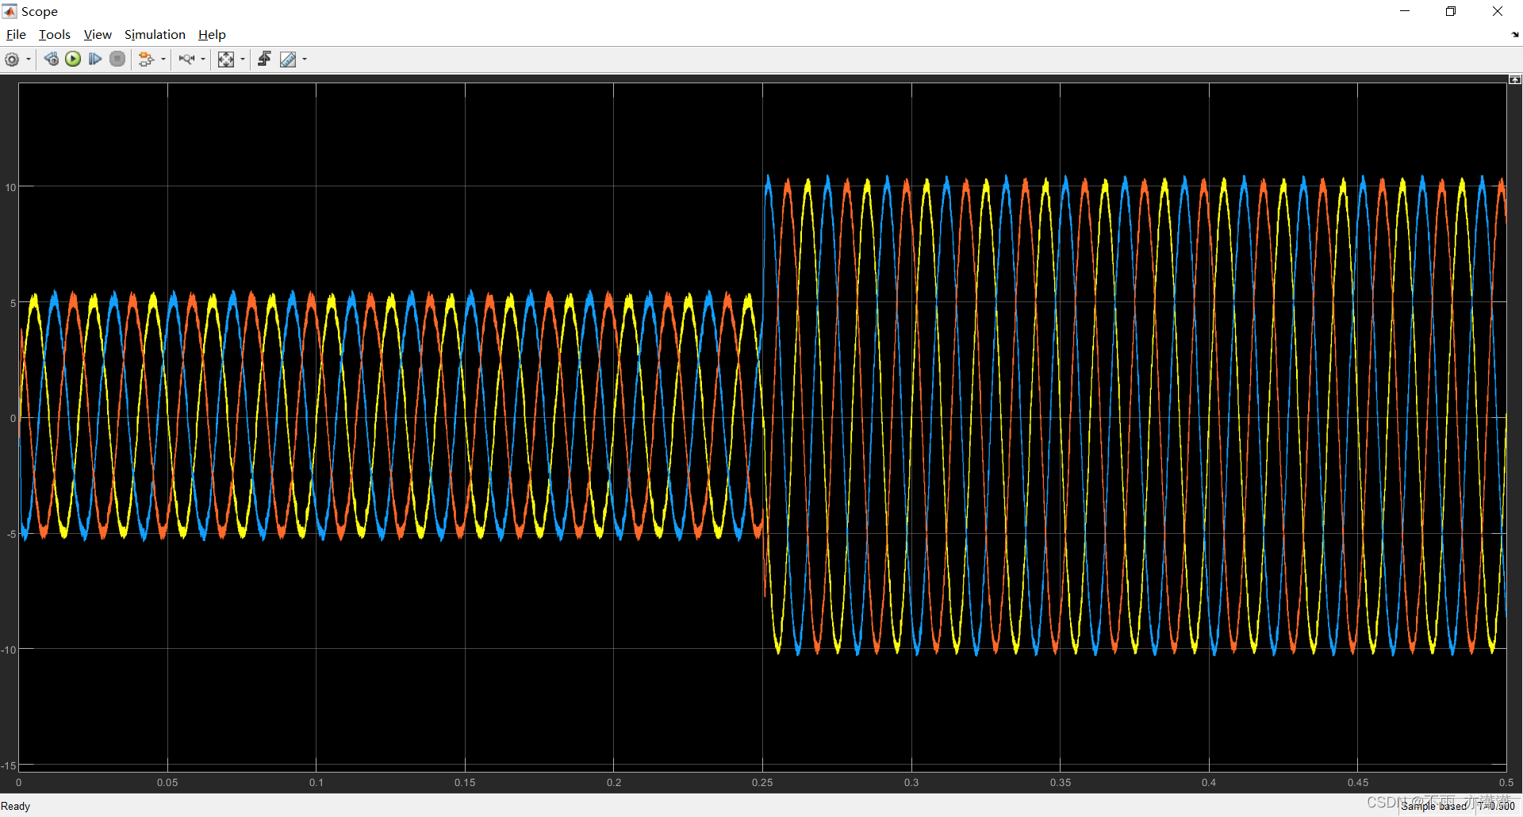Viewport: 1523px width, 817px height.
Task: Restore down the Scope window
Action: pos(1451,11)
